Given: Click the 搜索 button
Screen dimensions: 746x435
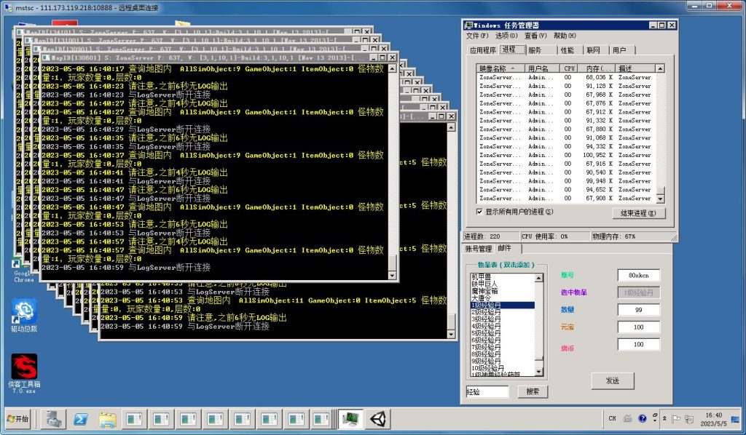Looking at the screenshot, I should point(533,391).
